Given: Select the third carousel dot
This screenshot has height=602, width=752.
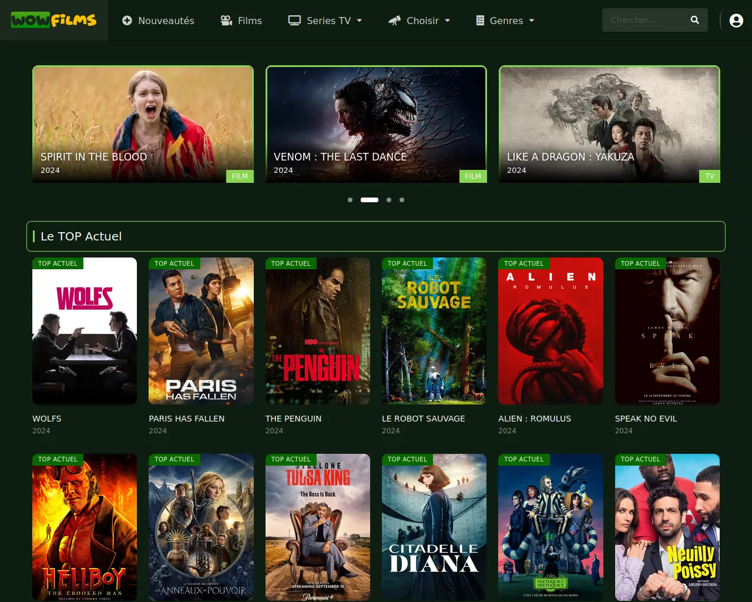Looking at the screenshot, I should 389,200.
